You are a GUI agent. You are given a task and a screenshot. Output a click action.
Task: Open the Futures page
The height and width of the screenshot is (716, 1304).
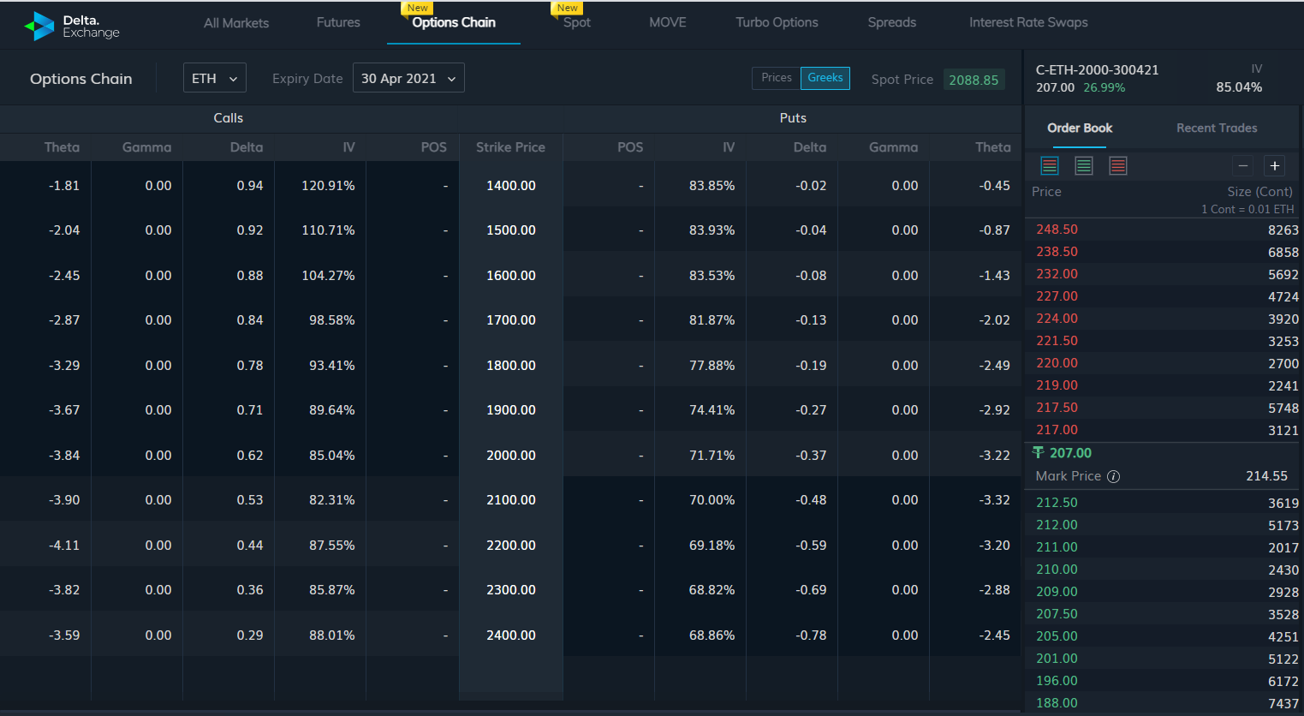click(x=337, y=22)
